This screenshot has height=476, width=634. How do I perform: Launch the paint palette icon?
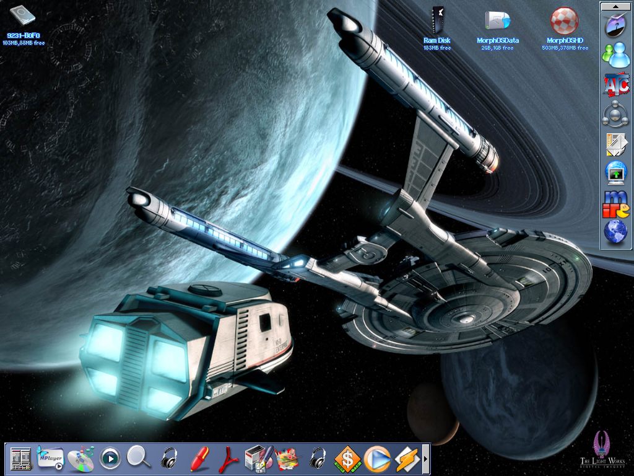coord(287,459)
